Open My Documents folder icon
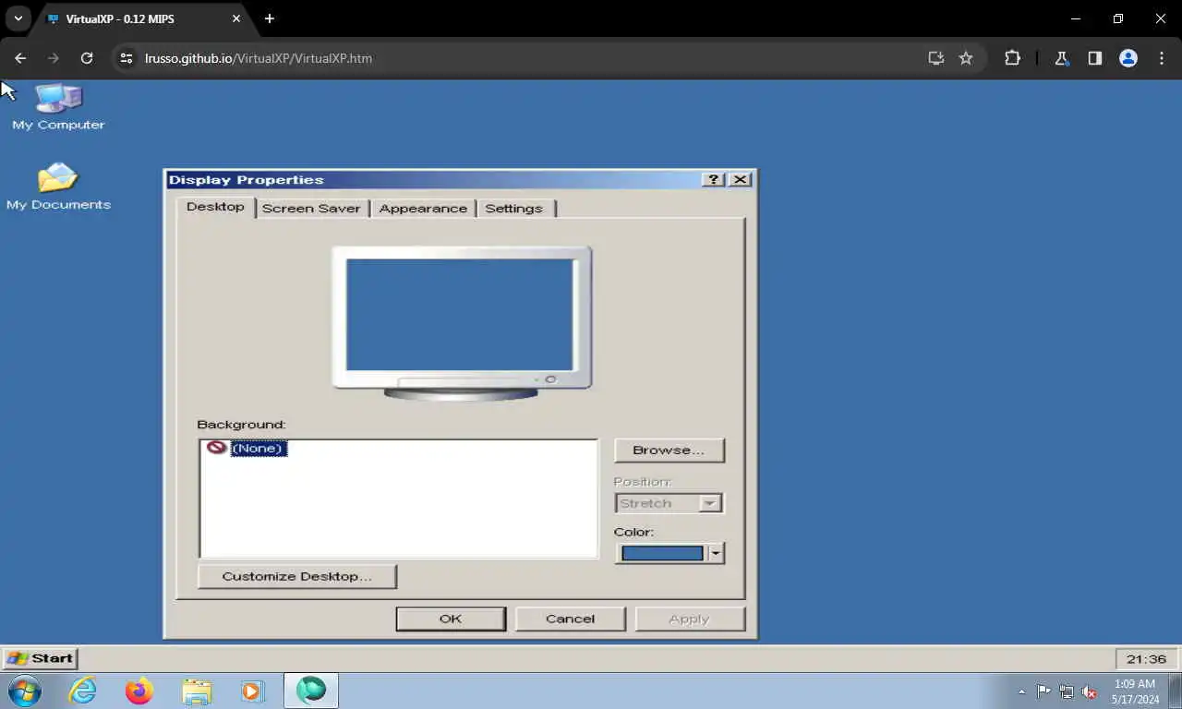 (58, 186)
